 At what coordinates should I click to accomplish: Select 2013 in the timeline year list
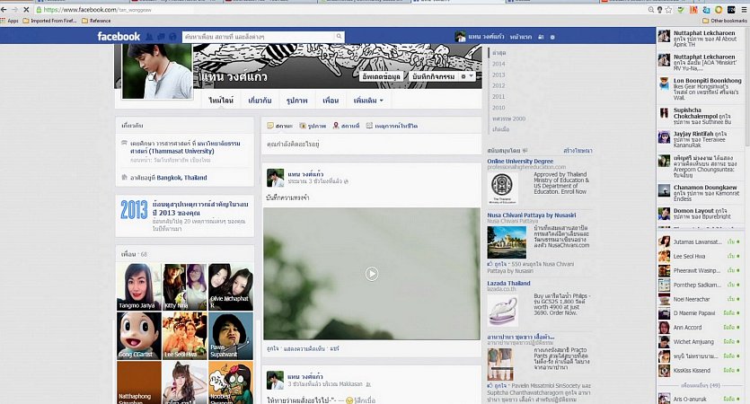[x=499, y=75]
